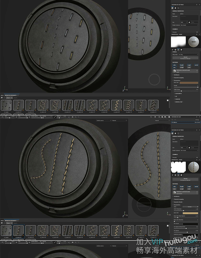This screenshot has width=201, height=258.
Task: Click the Stitch Sharpness slider
Action: coord(186,210)
